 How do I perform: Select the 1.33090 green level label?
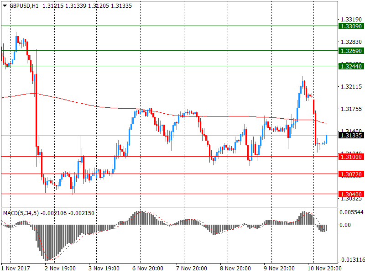pyautogui.click(x=351, y=26)
